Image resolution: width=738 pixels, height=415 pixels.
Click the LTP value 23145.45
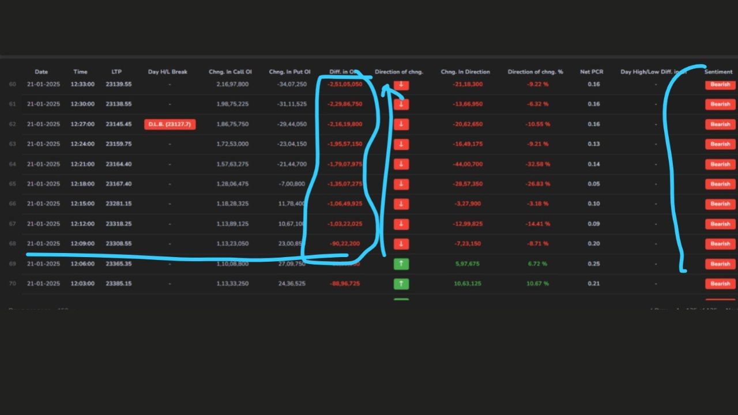(x=119, y=124)
